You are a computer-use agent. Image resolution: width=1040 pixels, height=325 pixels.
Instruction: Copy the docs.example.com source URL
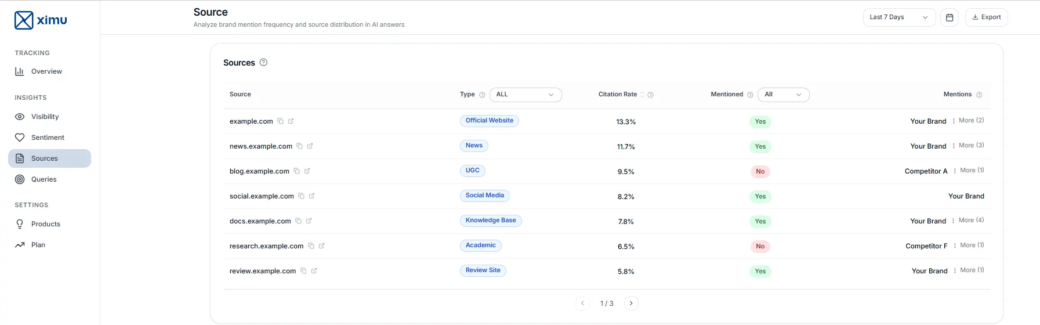298,221
